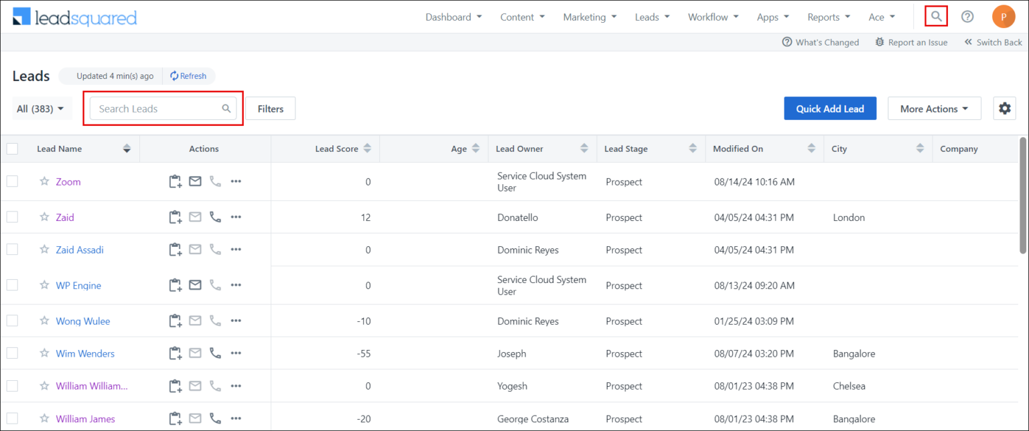Check the William James row checkbox
Screen dimensions: 1029x431
[x=12, y=419]
